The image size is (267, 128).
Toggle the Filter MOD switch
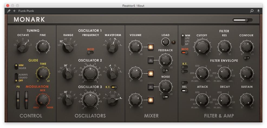pos(185,52)
